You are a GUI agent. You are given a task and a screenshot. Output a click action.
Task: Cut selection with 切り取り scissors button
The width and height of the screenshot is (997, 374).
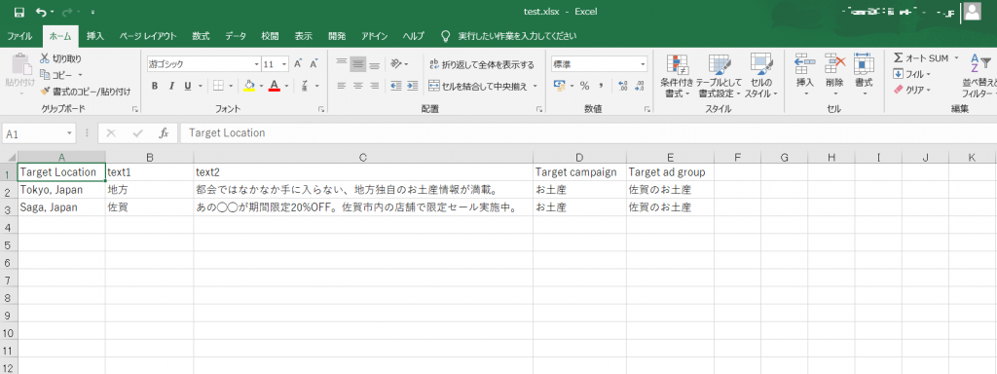61,58
